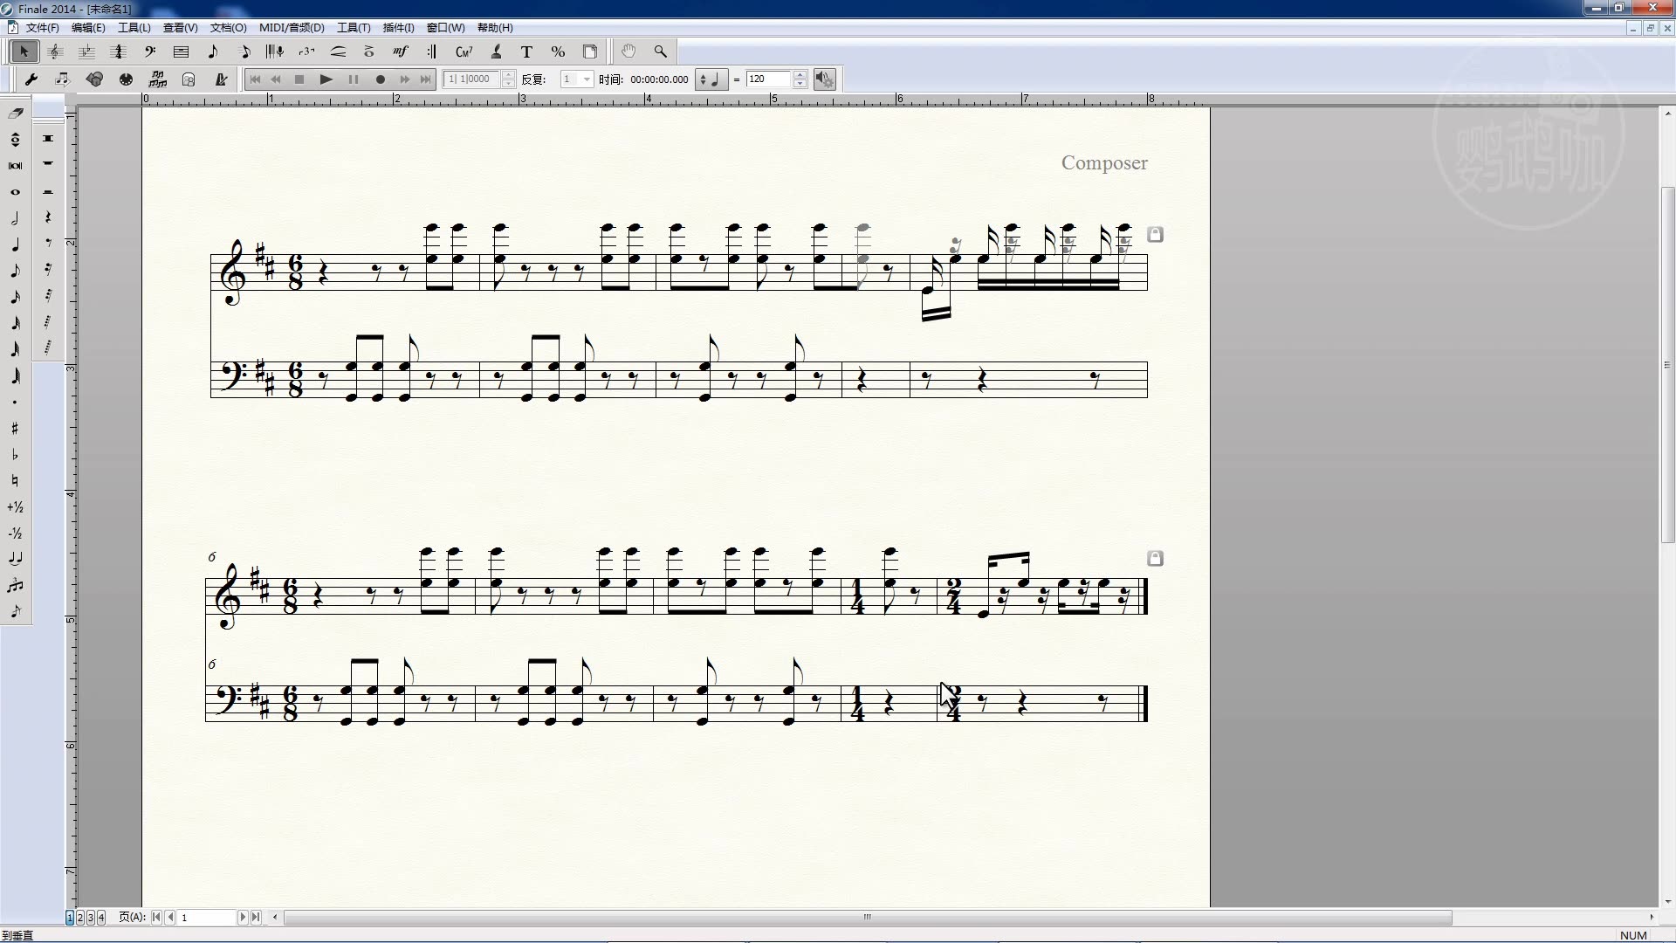Open the repeat count dropdown

coord(587,79)
